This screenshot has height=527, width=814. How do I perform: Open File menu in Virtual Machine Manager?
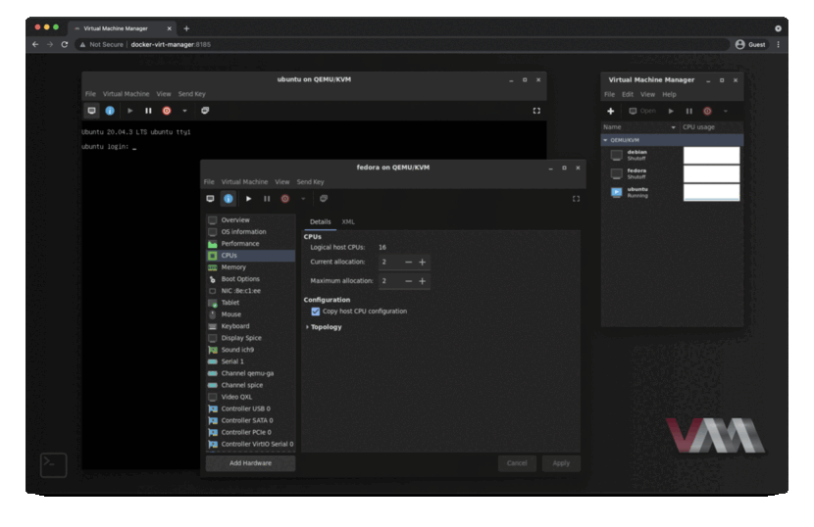[609, 94]
